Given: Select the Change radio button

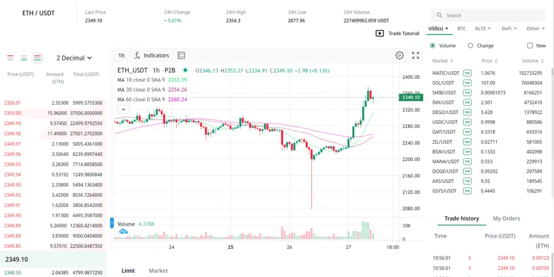Looking at the screenshot, I should point(470,46).
